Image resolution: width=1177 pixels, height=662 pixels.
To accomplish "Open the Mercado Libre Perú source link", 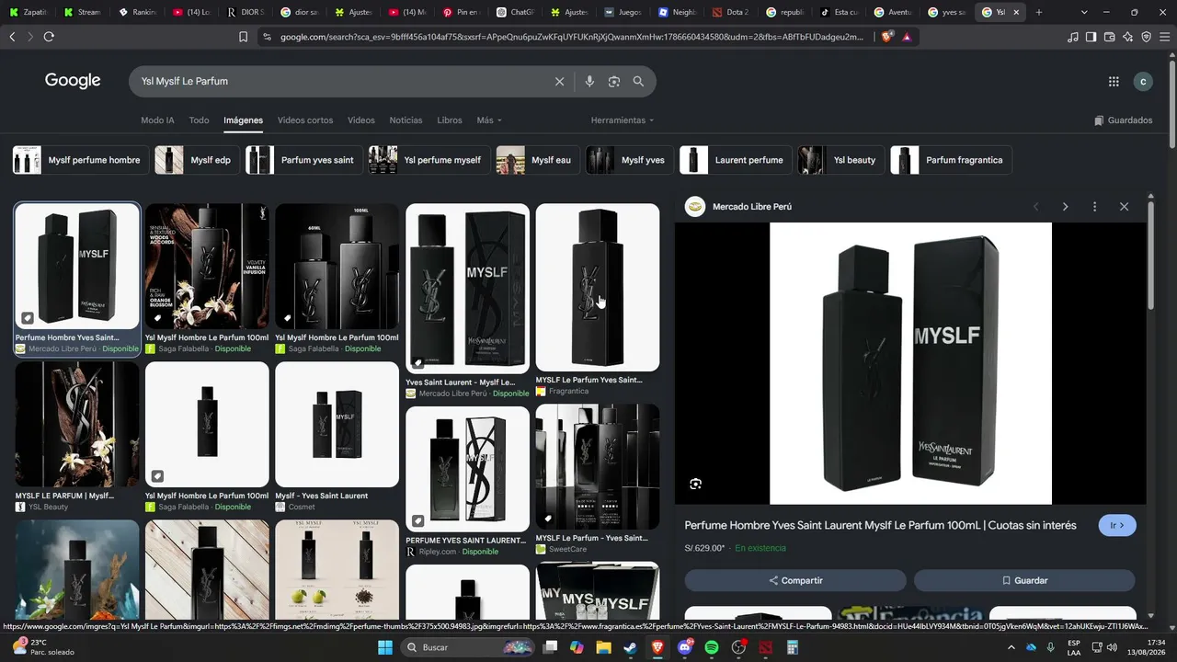I will (x=751, y=207).
